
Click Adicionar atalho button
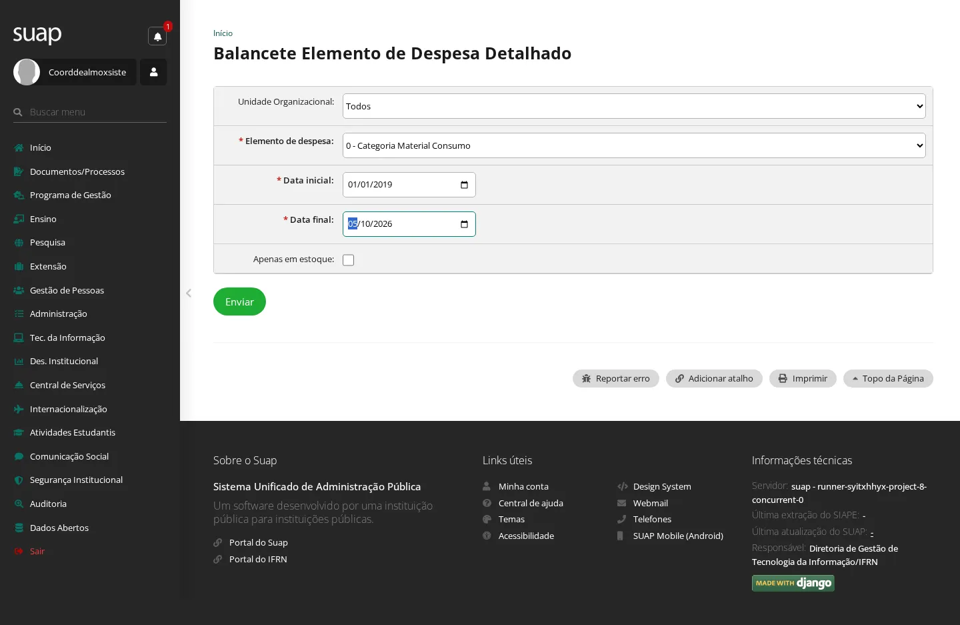(714, 378)
